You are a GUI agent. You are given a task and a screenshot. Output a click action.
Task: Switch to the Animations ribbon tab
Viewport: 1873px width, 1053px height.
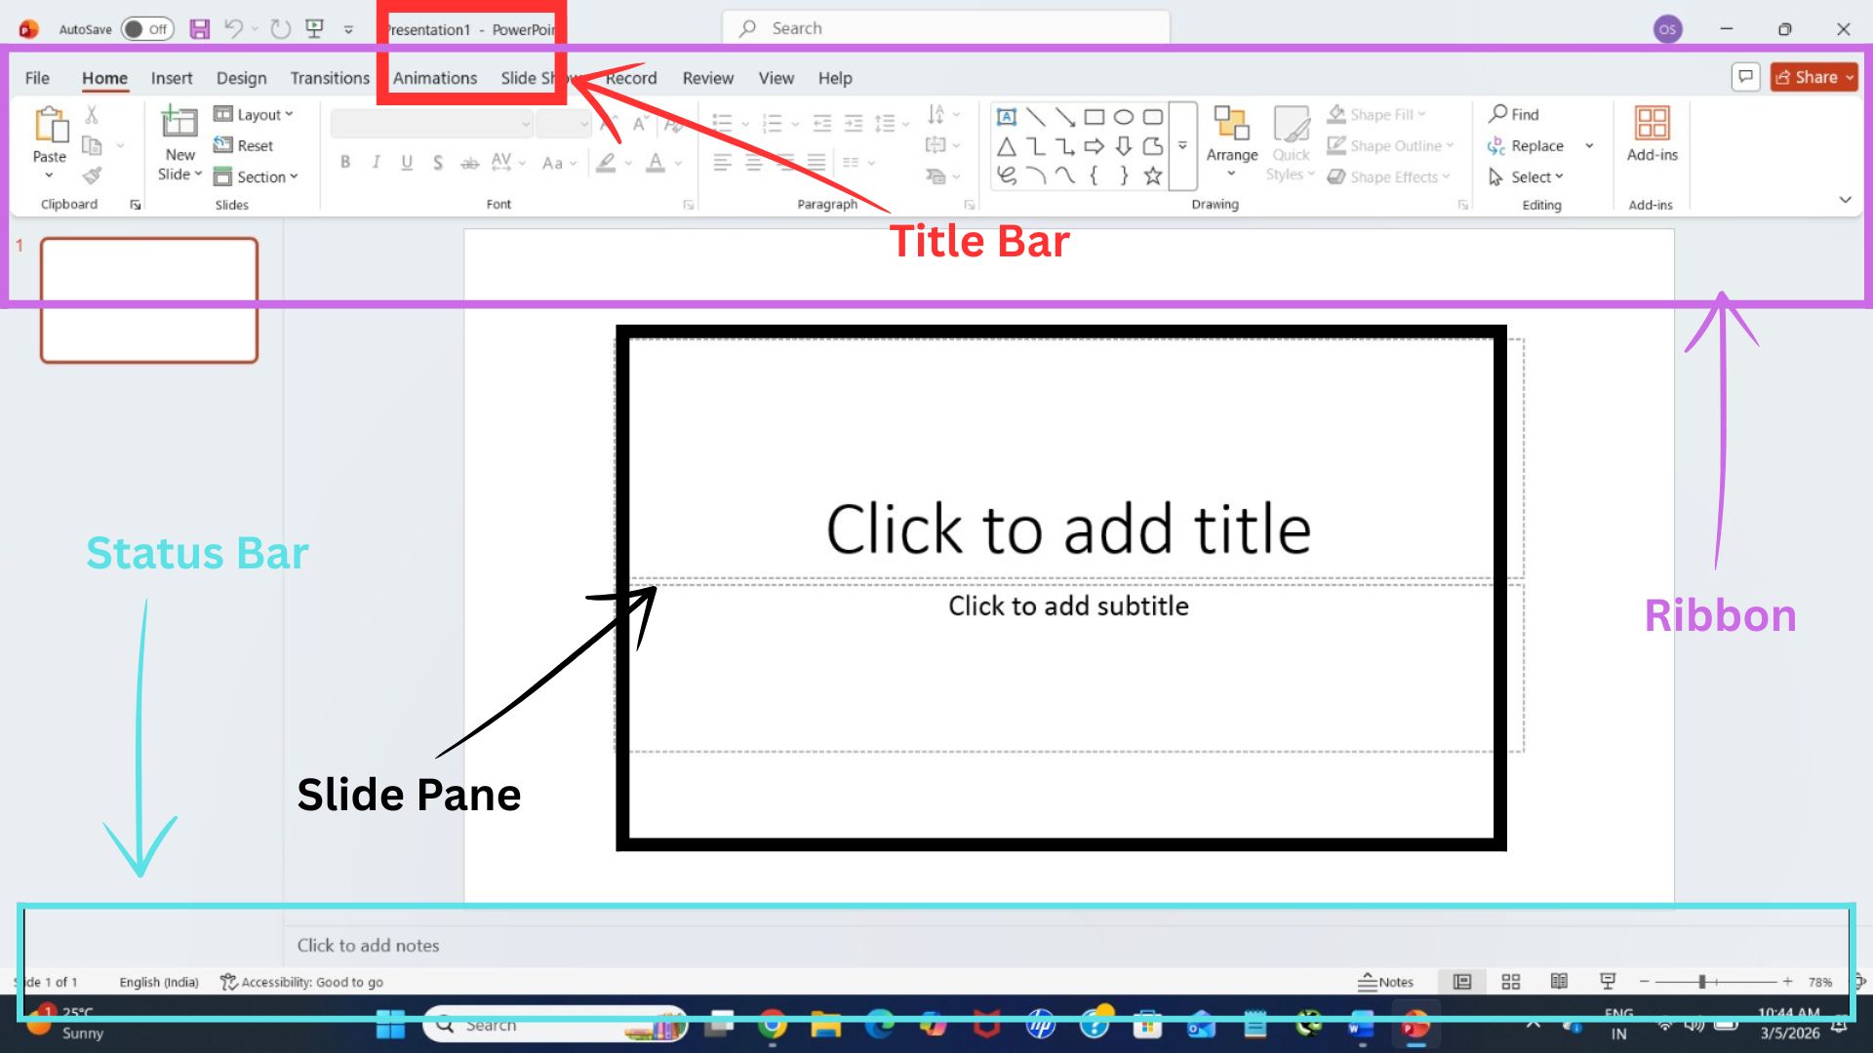tap(434, 78)
